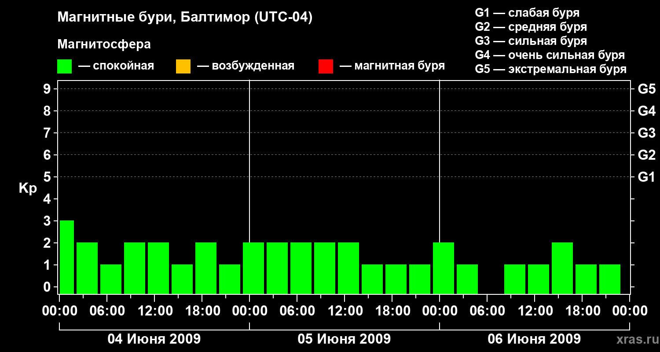
Task: Click the '— магнитная буря' legend label
Action: [x=392, y=66]
